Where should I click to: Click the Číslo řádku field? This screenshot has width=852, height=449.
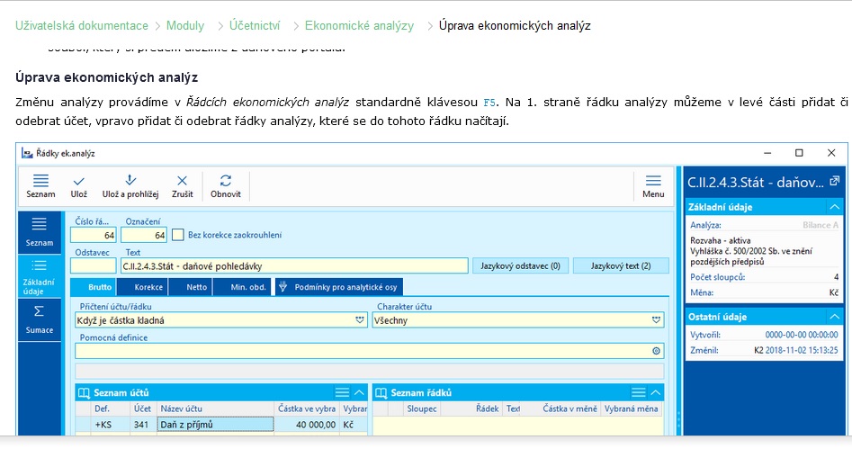point(94,235)
